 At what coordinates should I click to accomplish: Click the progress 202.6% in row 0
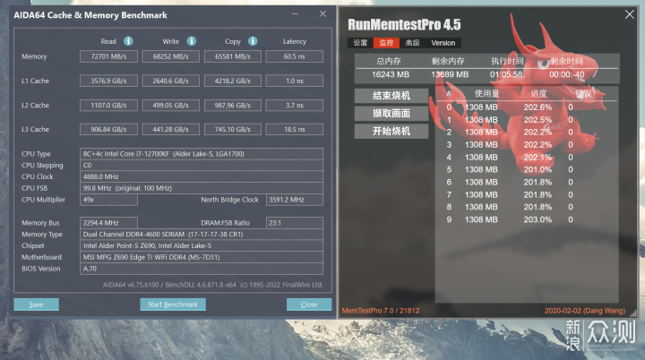coord(537,107)
